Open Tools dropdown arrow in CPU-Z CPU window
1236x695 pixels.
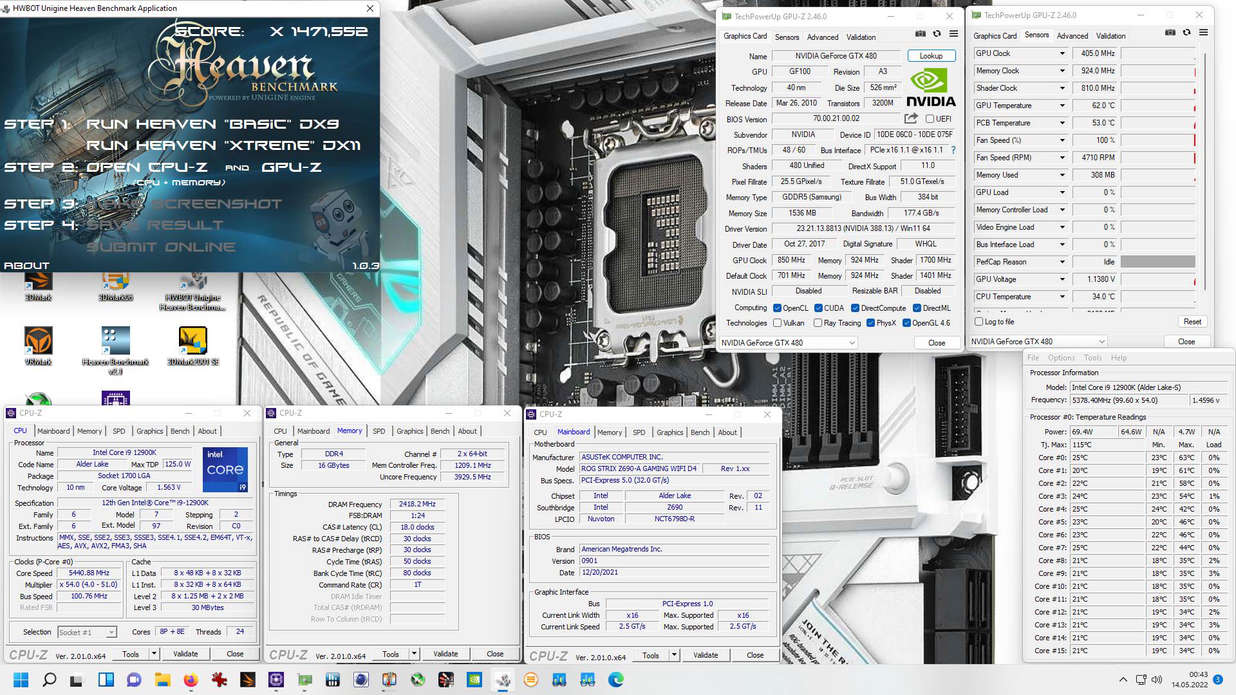tap(154, 654)
